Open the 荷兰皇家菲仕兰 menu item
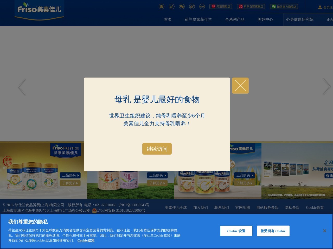Viewport: 333px width, 249px height. coord(198,19)
